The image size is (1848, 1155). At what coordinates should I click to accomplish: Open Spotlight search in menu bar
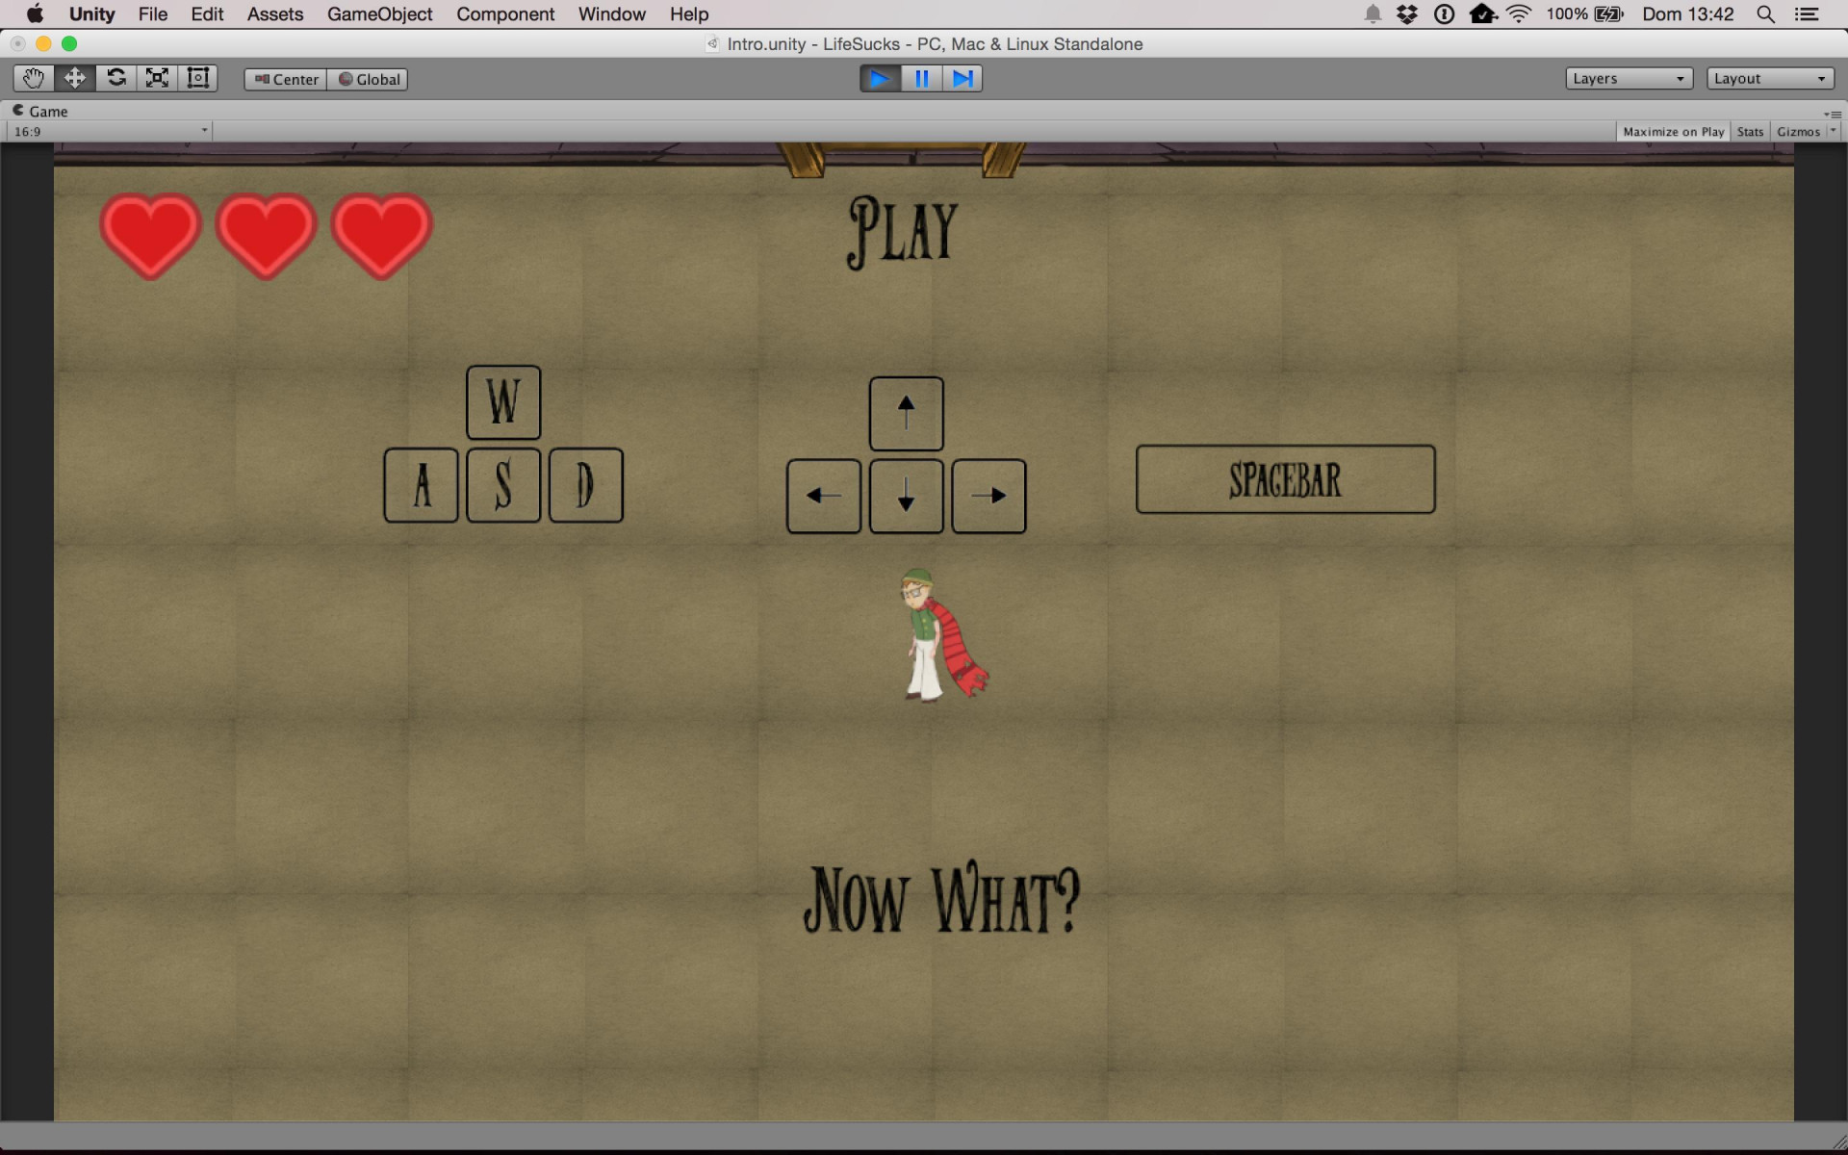(1765, 14)
